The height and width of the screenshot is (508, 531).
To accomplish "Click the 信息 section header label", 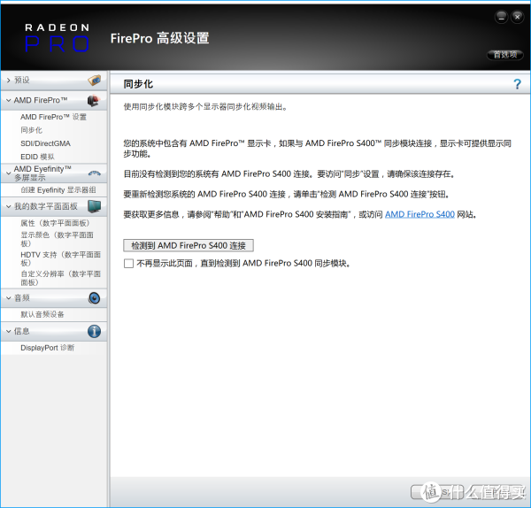I will click(x=22, y=331).
